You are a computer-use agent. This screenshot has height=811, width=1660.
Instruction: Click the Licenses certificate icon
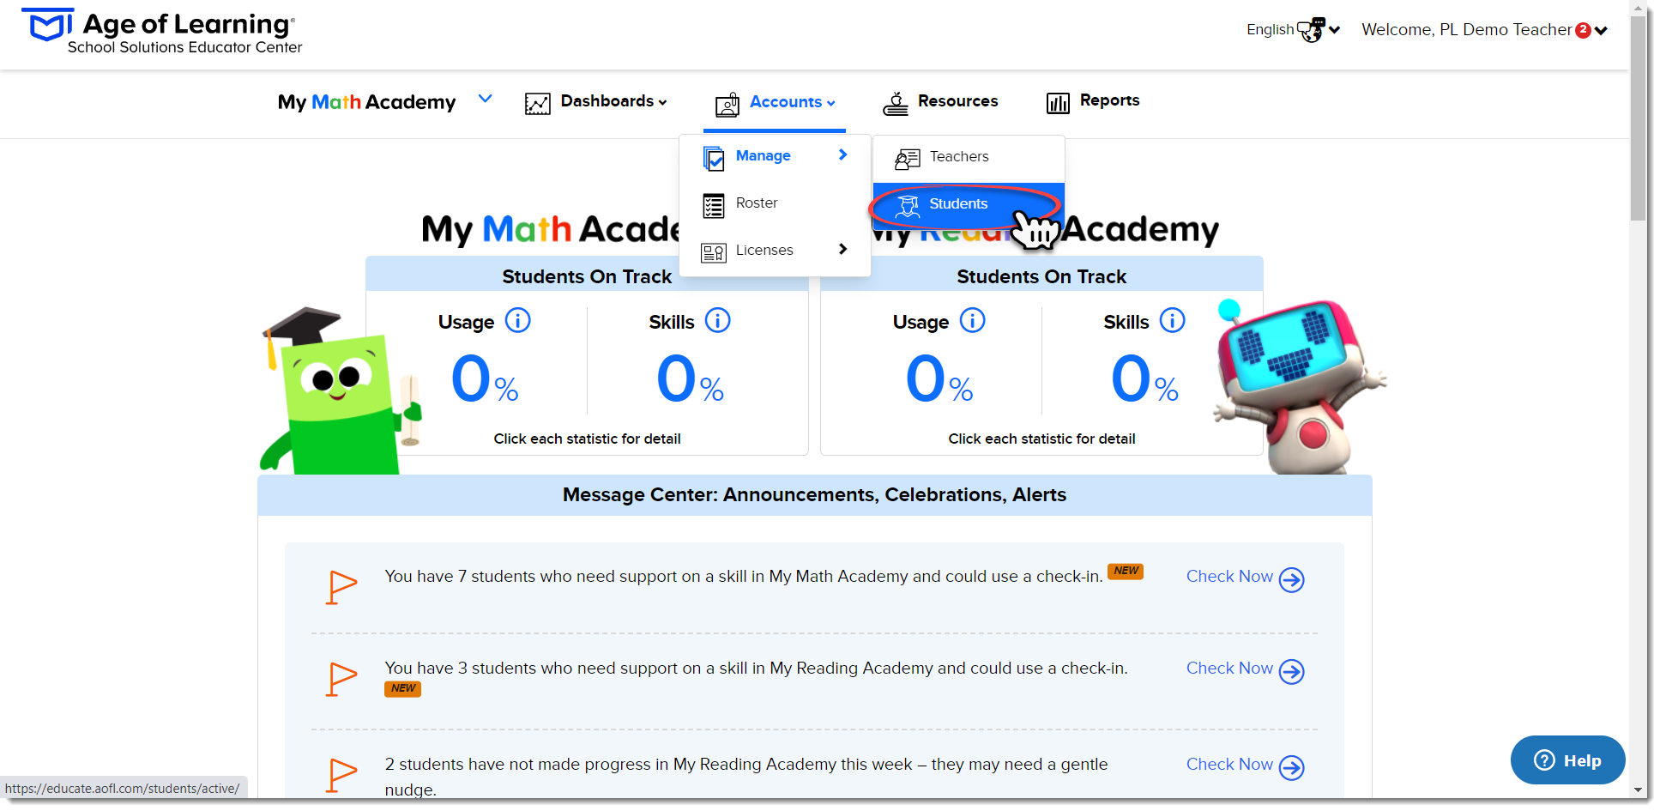(714, 252)
